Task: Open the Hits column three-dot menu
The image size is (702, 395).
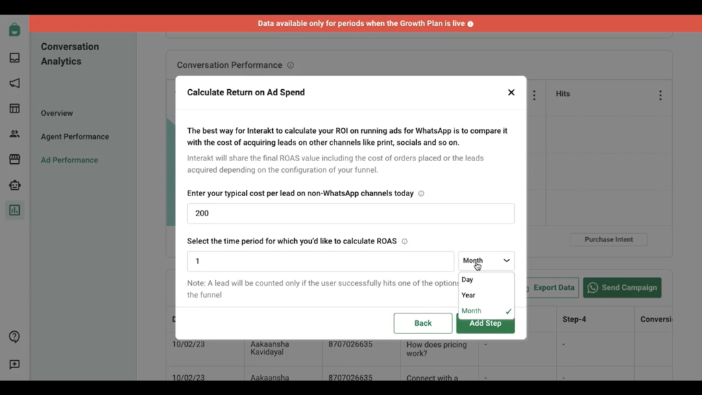Action: (660, 95)
